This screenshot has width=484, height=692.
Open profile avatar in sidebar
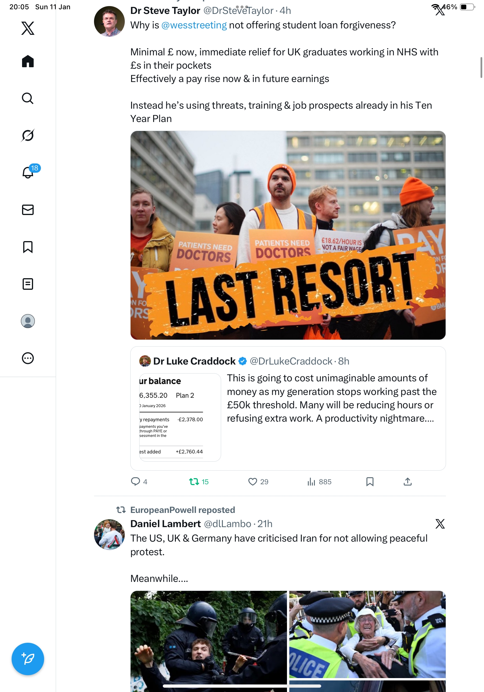(28, 321)
